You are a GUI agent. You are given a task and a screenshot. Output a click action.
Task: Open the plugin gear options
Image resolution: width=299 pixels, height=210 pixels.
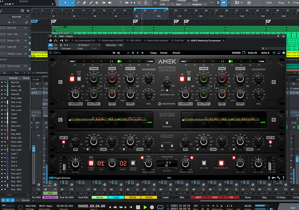tap(263, 49)
